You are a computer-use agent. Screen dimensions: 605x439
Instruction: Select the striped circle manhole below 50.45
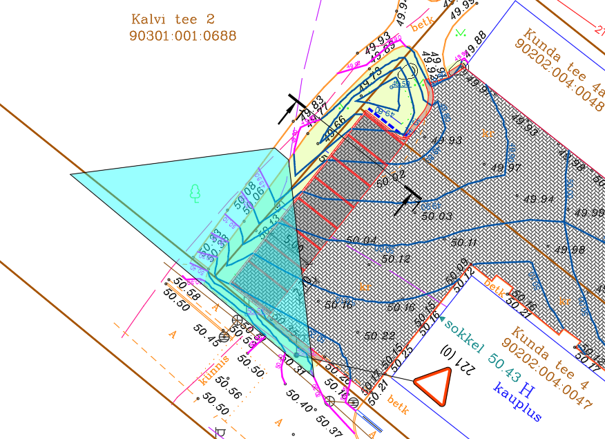[224, 337]
